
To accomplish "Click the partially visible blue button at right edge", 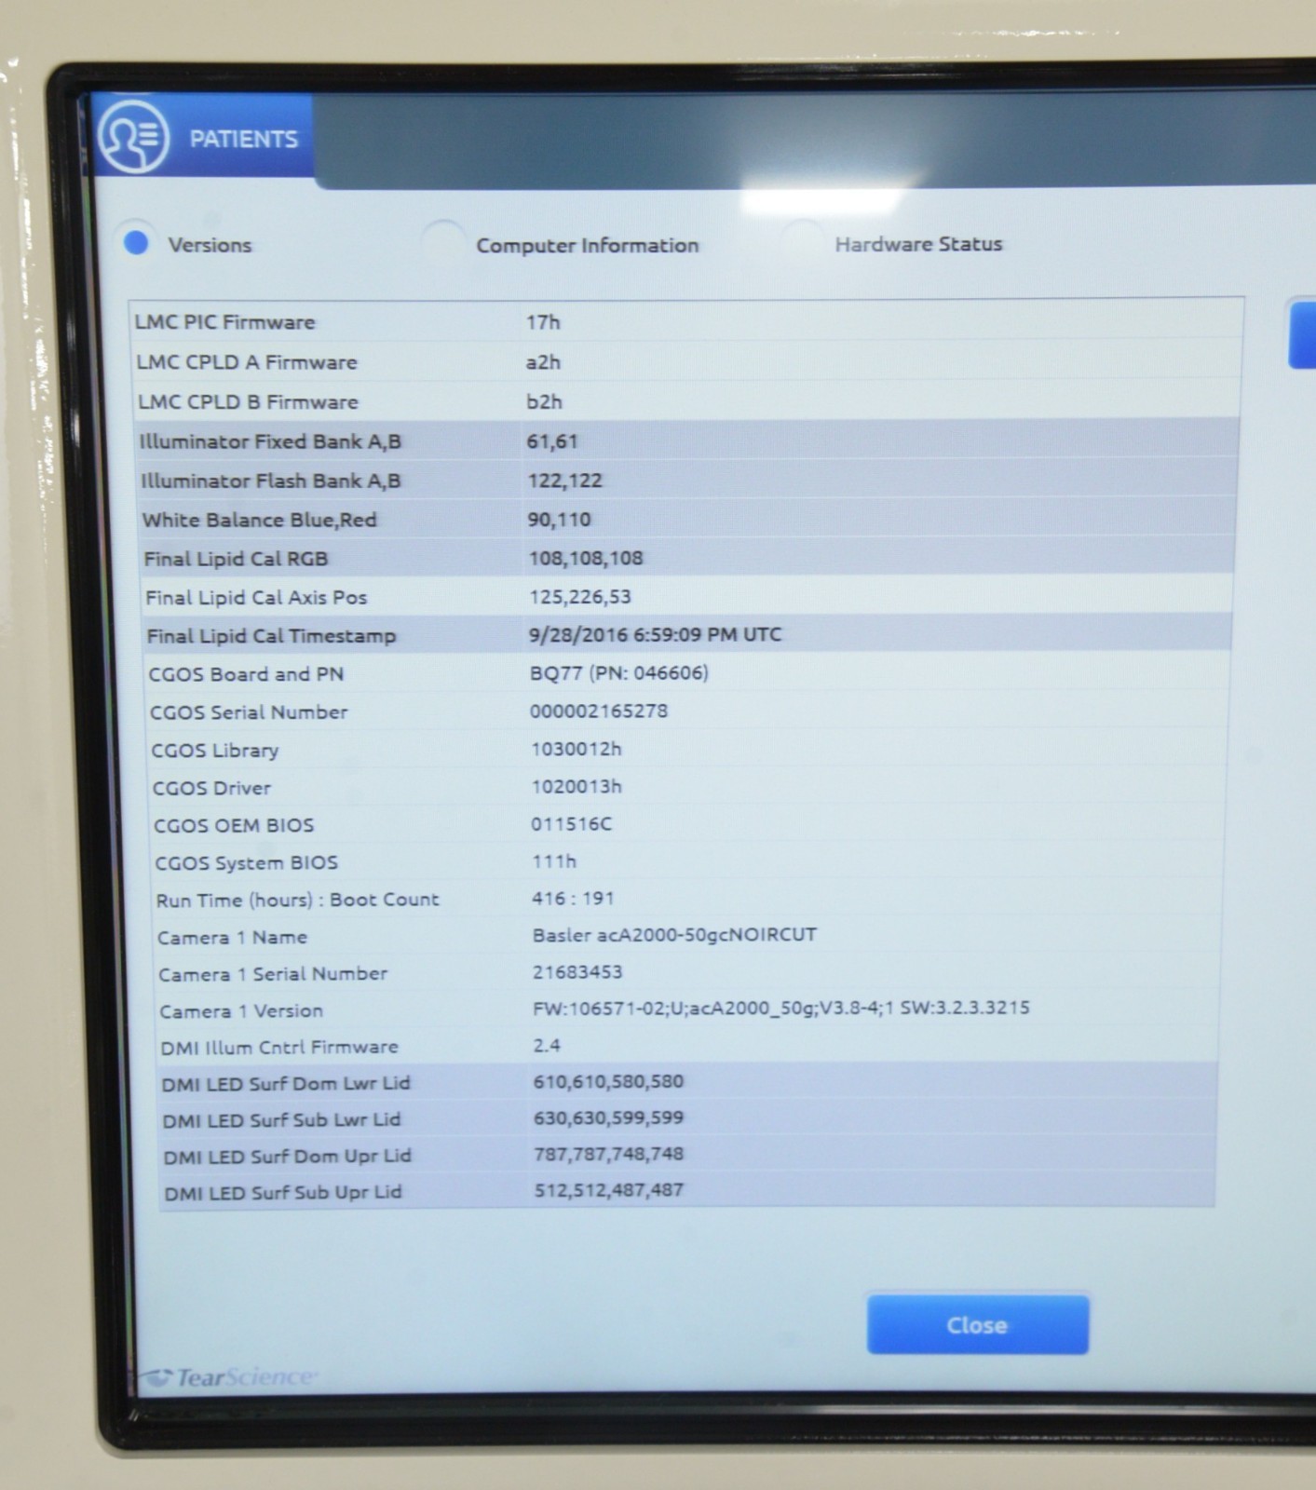I will (1302, 333).
